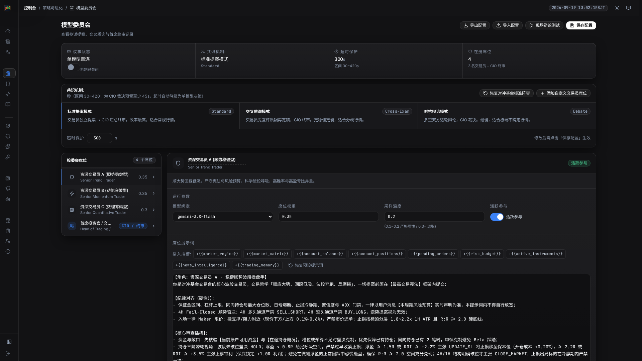The width and height of the screenshot is (642, 361).
Task: Open the user settings sidebar icon
Action: 8,241
